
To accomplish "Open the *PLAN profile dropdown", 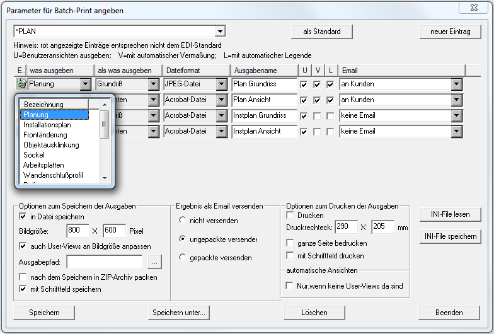I will (220, 32).
